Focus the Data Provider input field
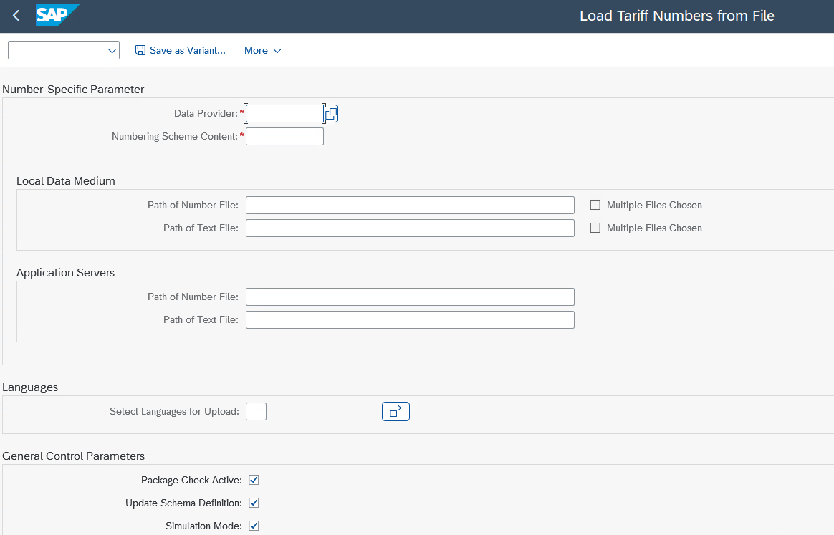This screenshot has width=834, height=535. (x=284, y=114)
